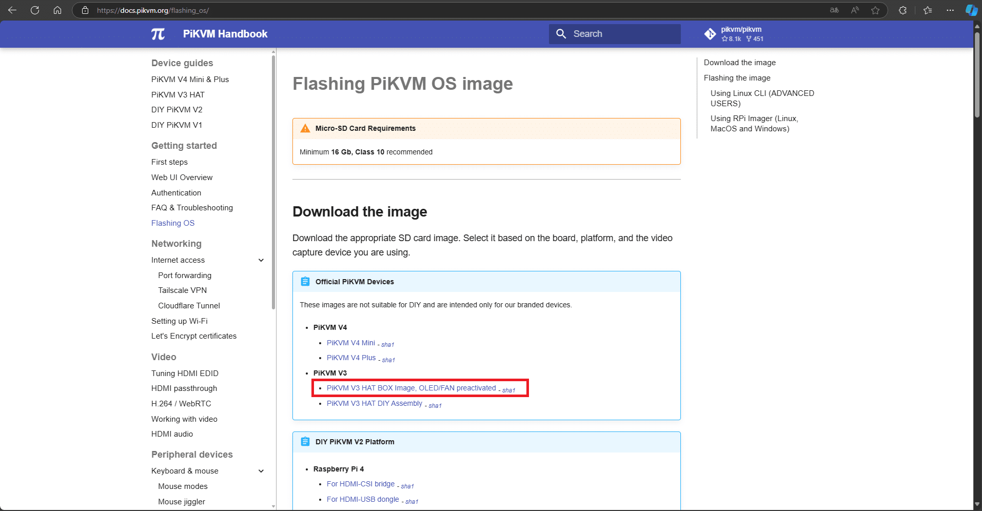This screenshot has width=982, height=511.
Task: Select Flashing OS in sidebar
Action: (173, 223)
